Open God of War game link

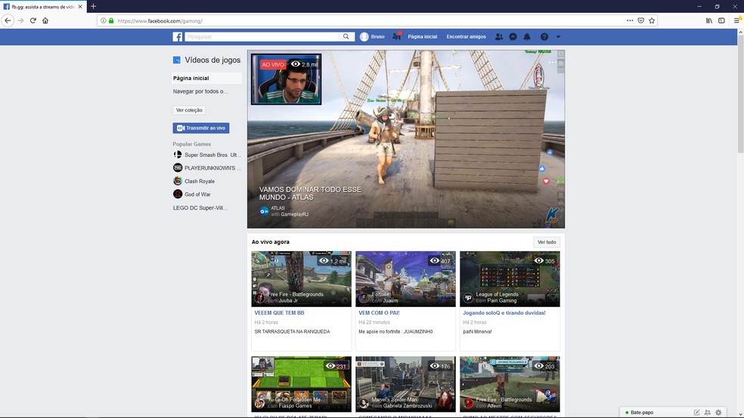click(197, 195)
